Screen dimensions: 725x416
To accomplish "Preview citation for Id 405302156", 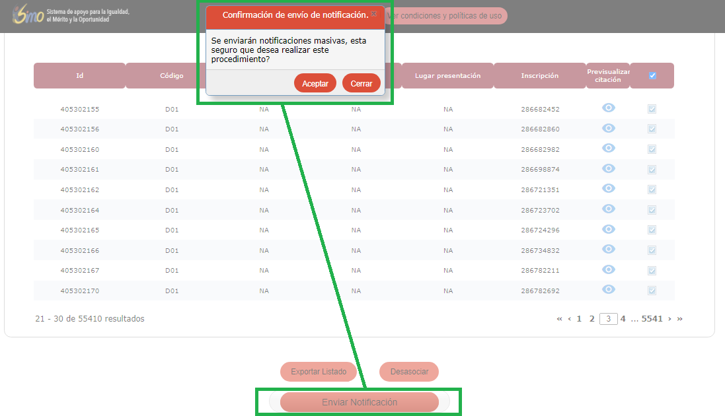I will [x=608, y=128].
